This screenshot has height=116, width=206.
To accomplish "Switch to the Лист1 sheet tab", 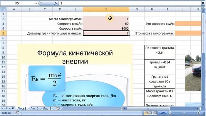I will 22,108.
